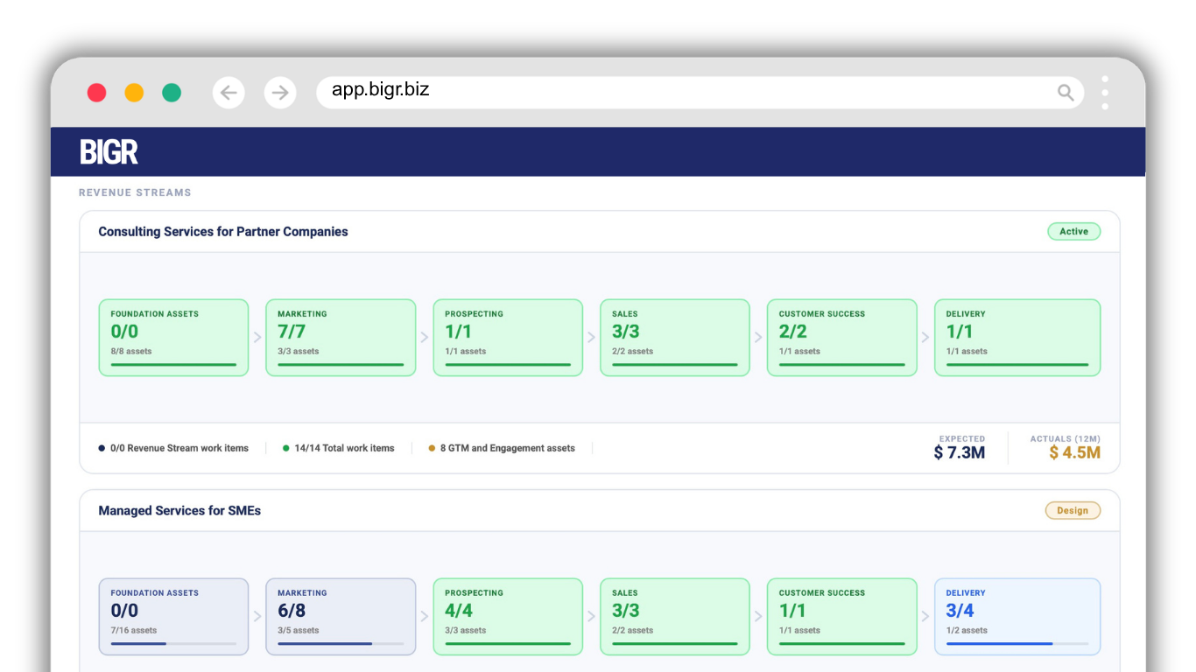The width and height of the screenshot is (1196, 672).
Task: Click the Delivery 3/4 blue progress bar
Action: 1017,644
